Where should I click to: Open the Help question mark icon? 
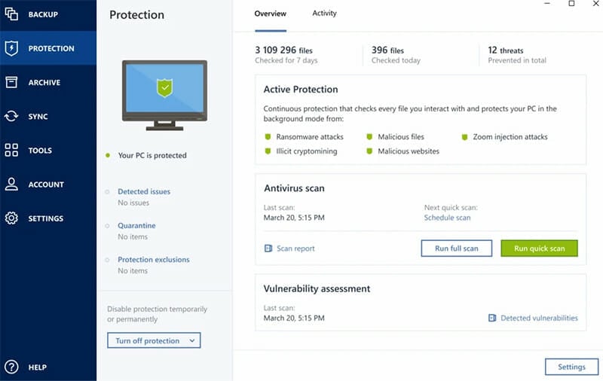point(11,367)
